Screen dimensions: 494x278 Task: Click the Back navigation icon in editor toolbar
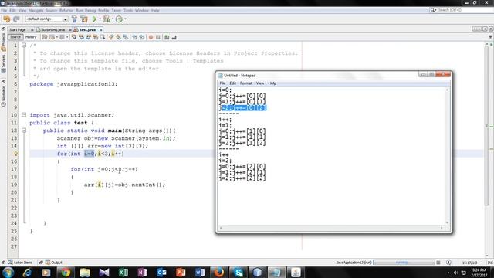tap(52, 37)
